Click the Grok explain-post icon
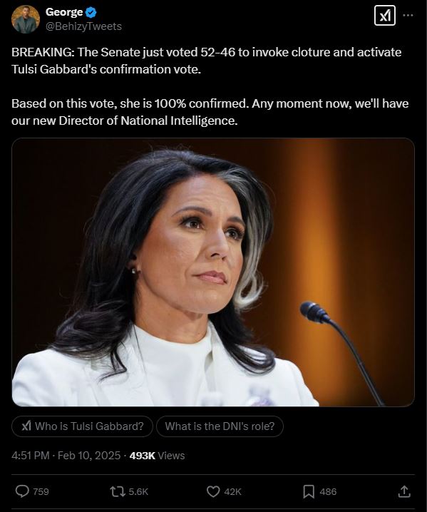The width and height of the screenshot is (427, 512). coord(385,16)
